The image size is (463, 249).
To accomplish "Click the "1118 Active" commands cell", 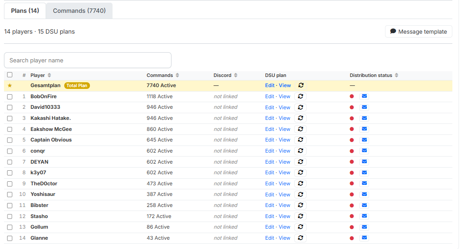I will coord(160,96).
